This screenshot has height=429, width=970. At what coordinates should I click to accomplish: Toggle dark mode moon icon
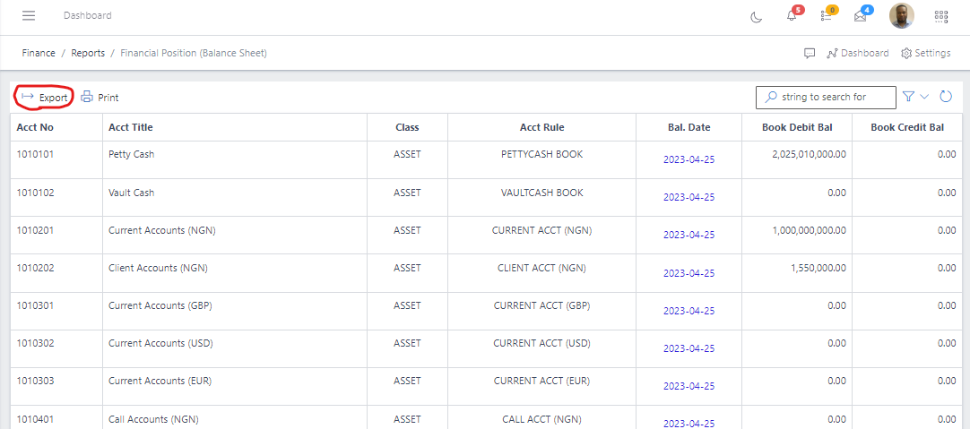click(x=756, y=17)
